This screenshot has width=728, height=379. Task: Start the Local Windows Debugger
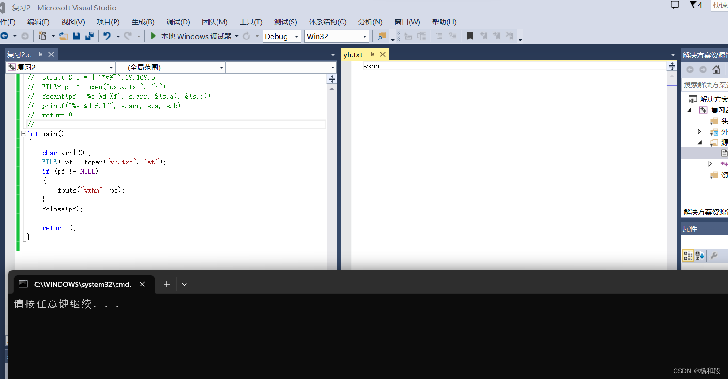click(191, 36)
